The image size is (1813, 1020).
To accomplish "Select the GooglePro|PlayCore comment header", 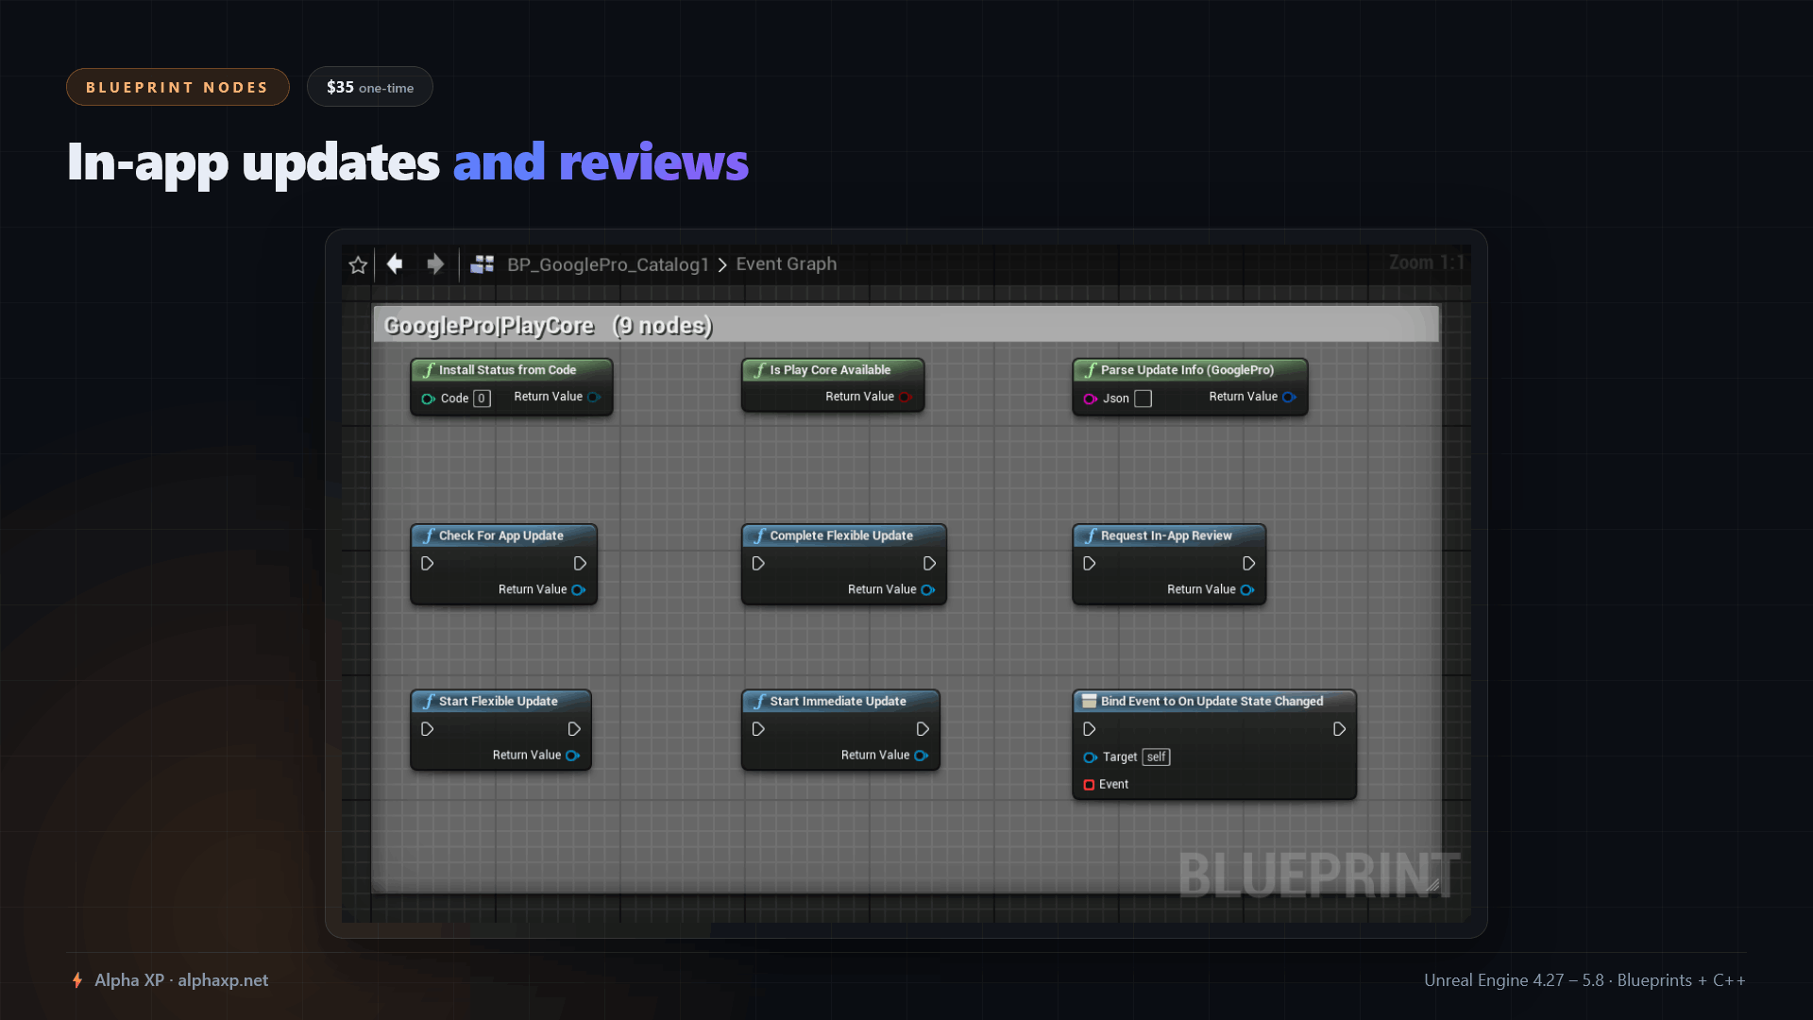I will [x=906, y=325].
